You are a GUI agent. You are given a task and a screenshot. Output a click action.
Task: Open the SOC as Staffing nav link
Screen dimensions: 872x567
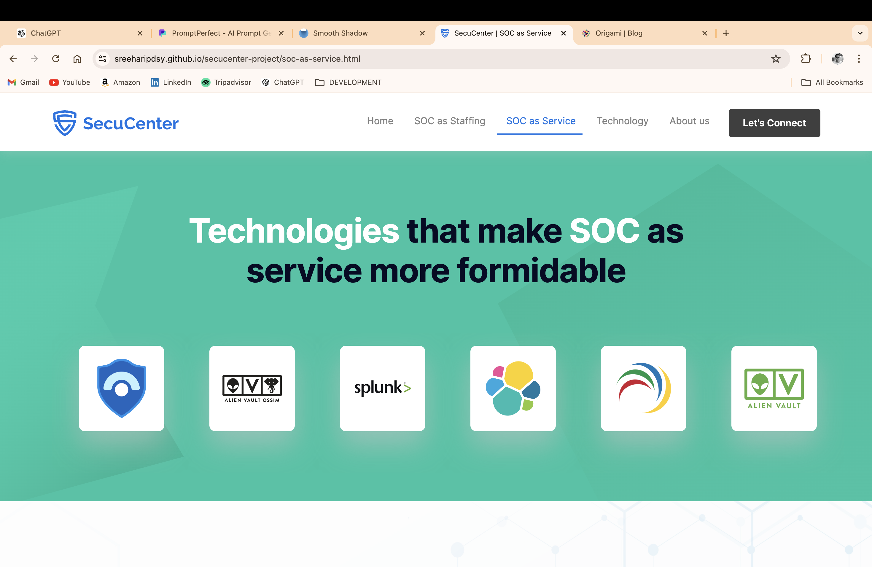[450, 121]
